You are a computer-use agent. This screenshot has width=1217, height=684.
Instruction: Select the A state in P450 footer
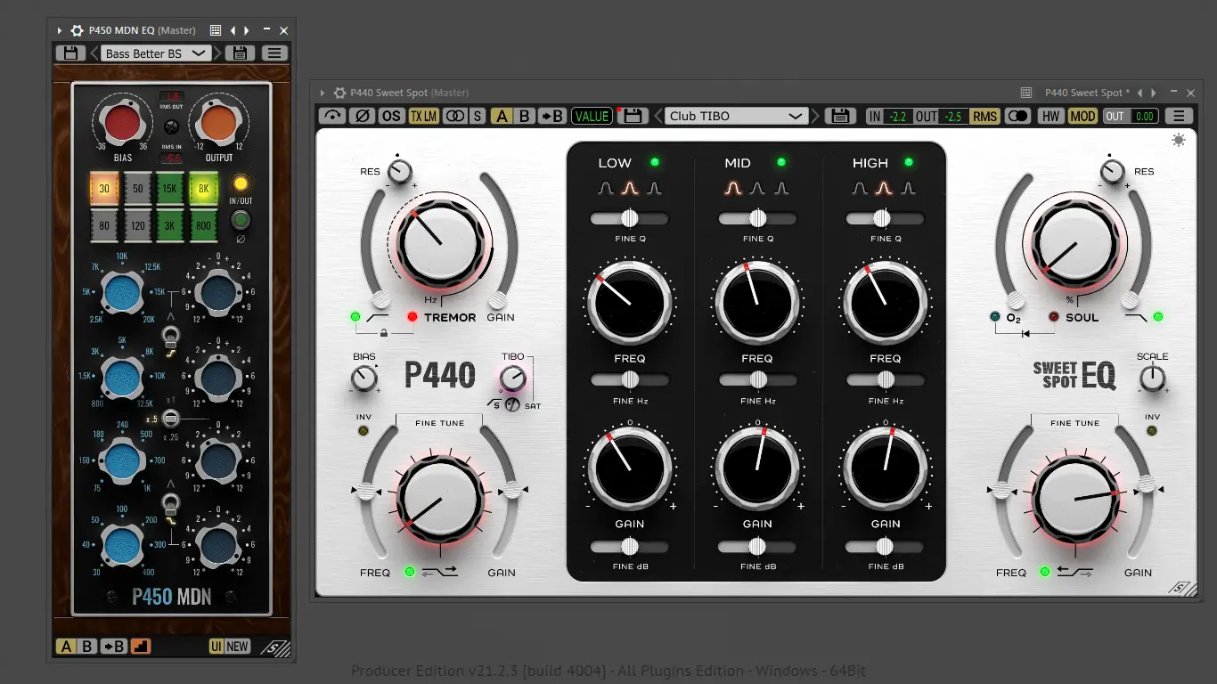click(x=66, y=647)
